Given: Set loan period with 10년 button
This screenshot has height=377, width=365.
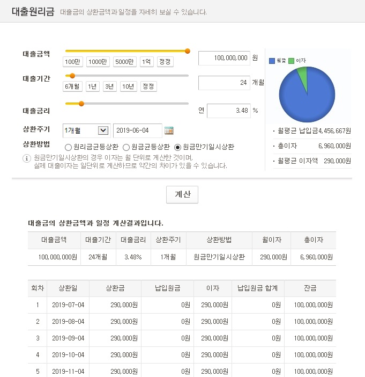Looking at the screenshot, I should point(129,86).
